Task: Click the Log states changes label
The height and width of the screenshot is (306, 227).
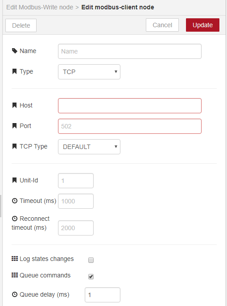Action: 47,259
